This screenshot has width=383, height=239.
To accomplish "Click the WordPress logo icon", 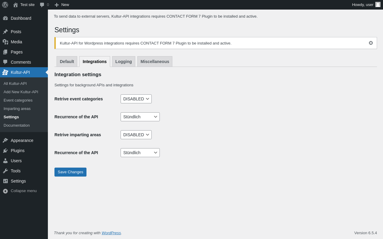I will (x=5, y=5).
